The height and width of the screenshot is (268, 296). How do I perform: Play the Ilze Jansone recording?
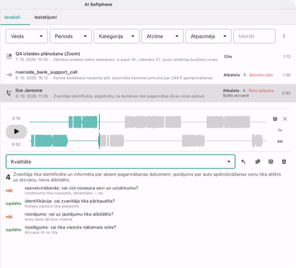16,131
